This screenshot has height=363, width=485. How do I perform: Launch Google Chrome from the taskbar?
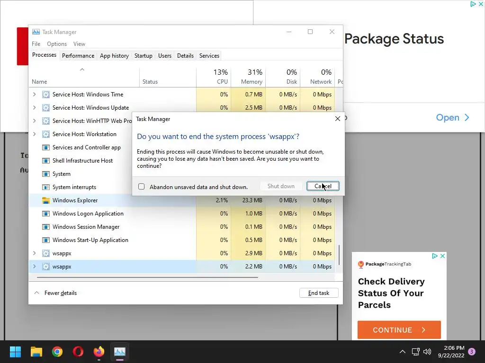[x=57, y=352]
